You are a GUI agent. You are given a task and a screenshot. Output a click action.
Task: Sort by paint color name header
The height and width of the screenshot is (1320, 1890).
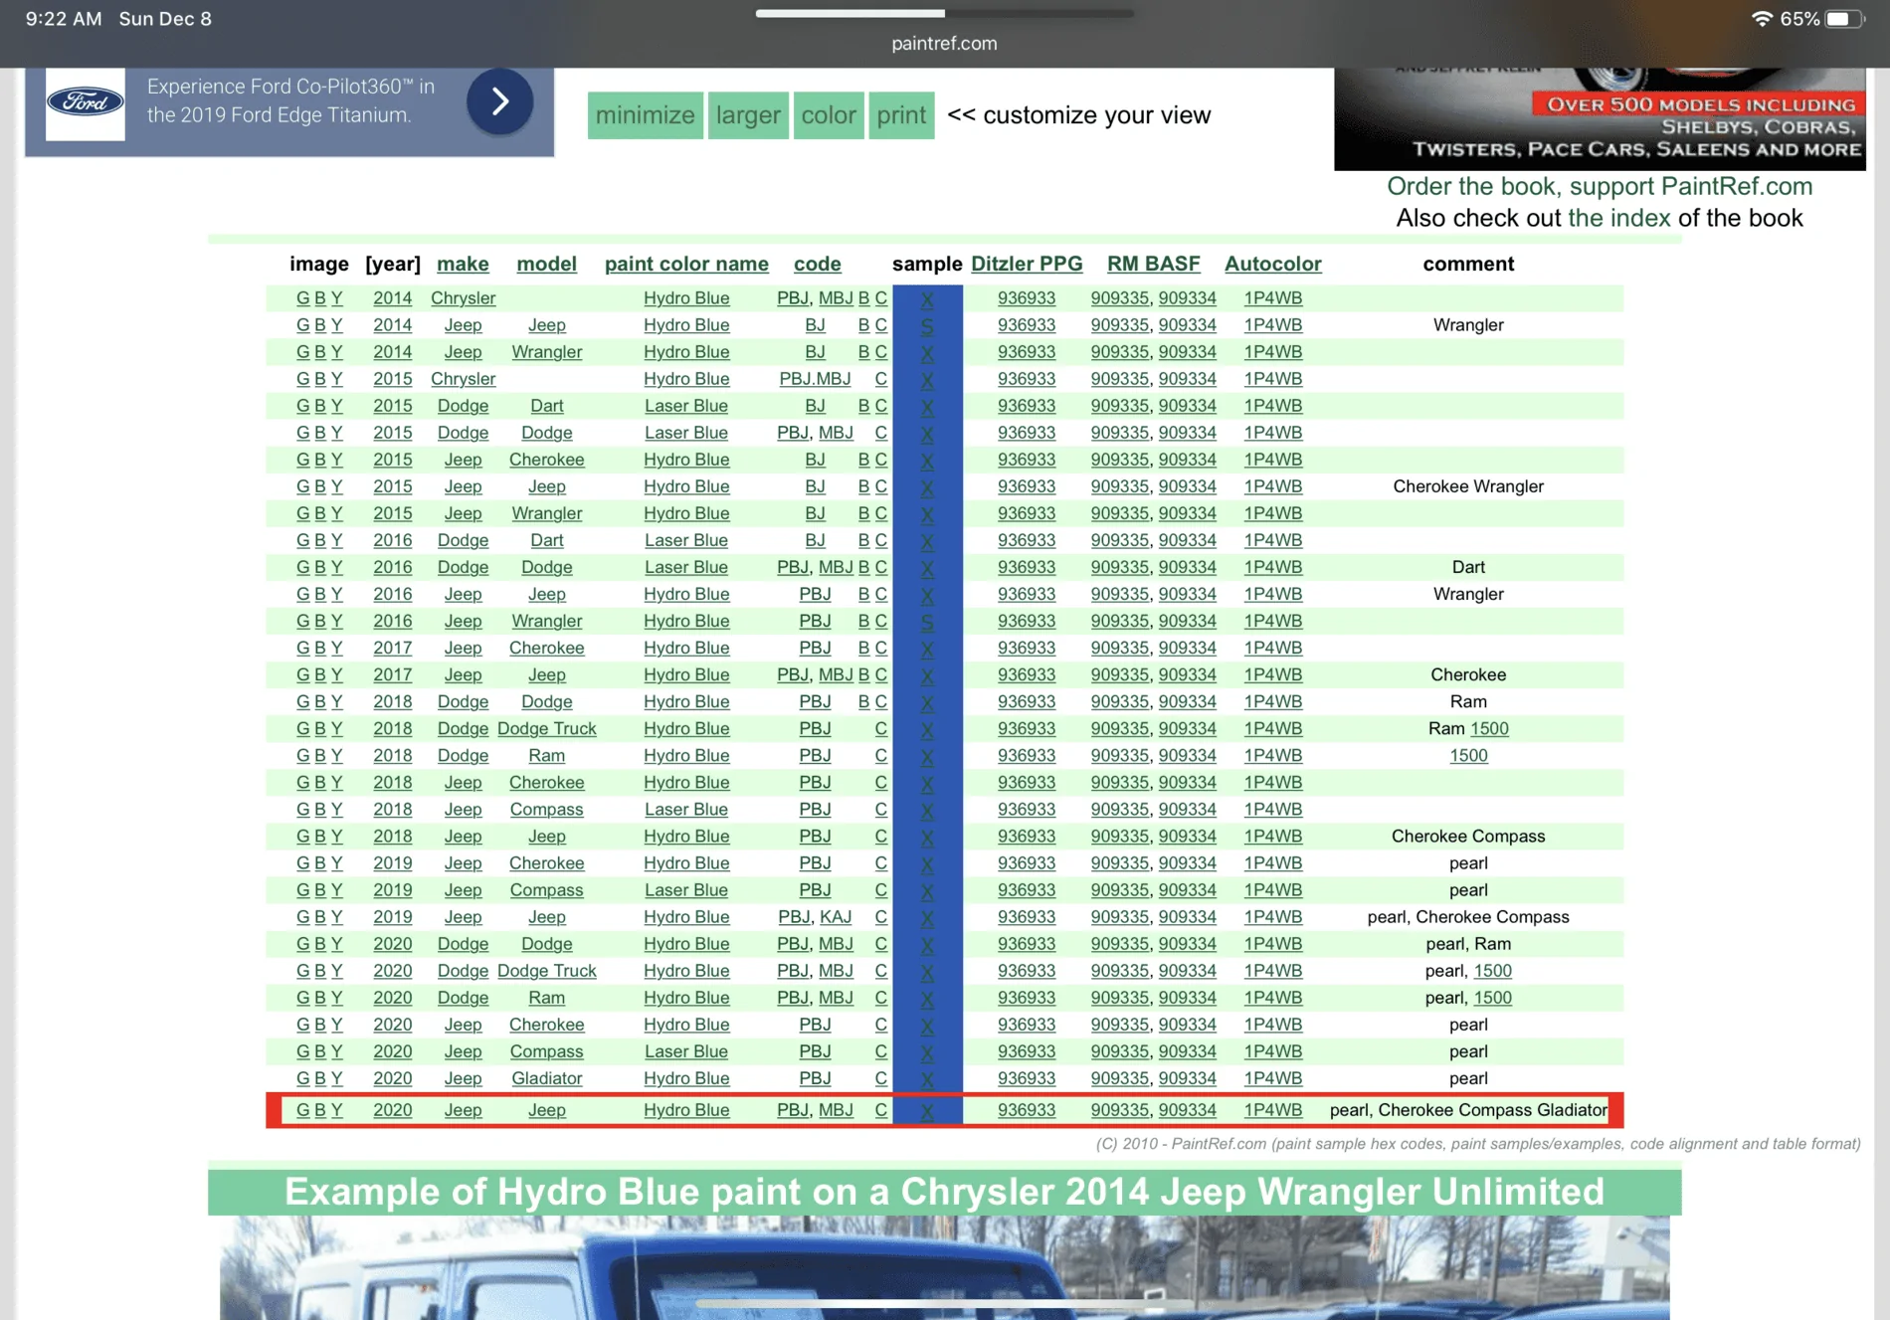(686, 264)
